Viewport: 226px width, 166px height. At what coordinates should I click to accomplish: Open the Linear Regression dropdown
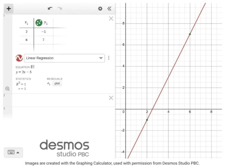point(64,58)
